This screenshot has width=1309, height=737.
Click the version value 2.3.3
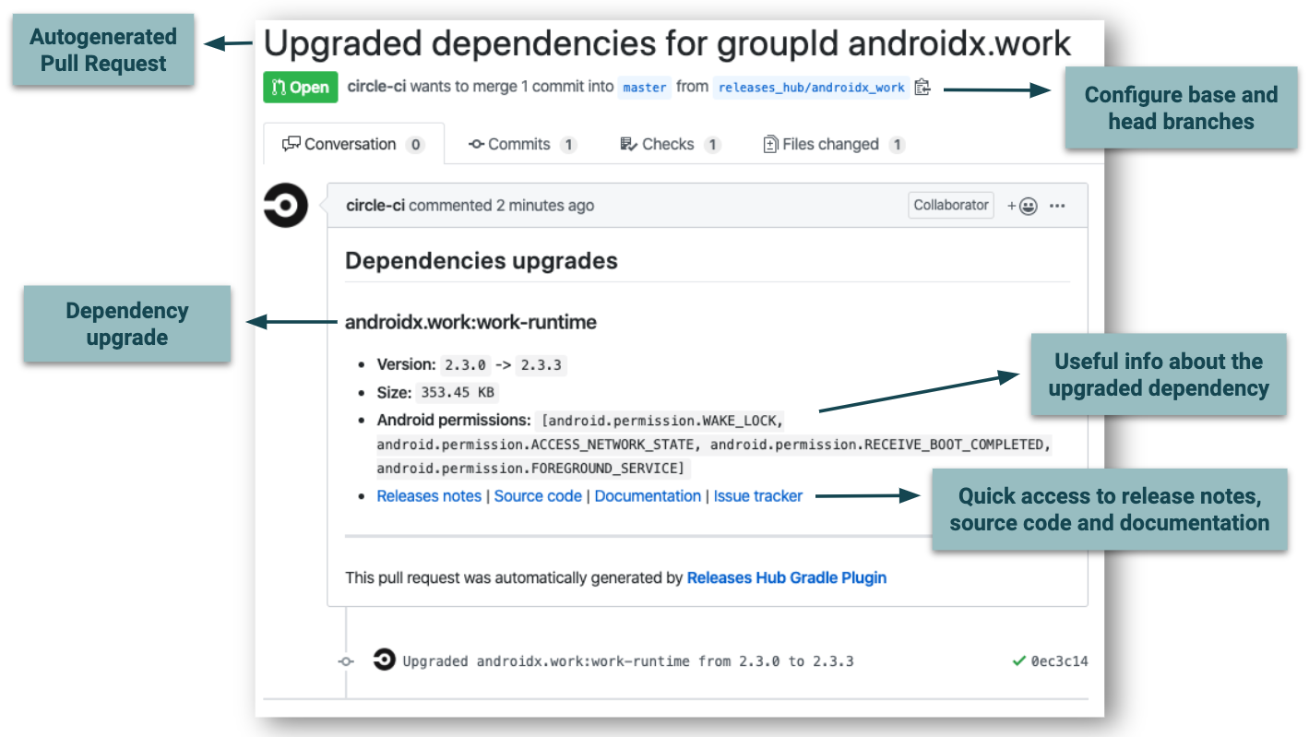pyautogui.click(x=541, y=365)
